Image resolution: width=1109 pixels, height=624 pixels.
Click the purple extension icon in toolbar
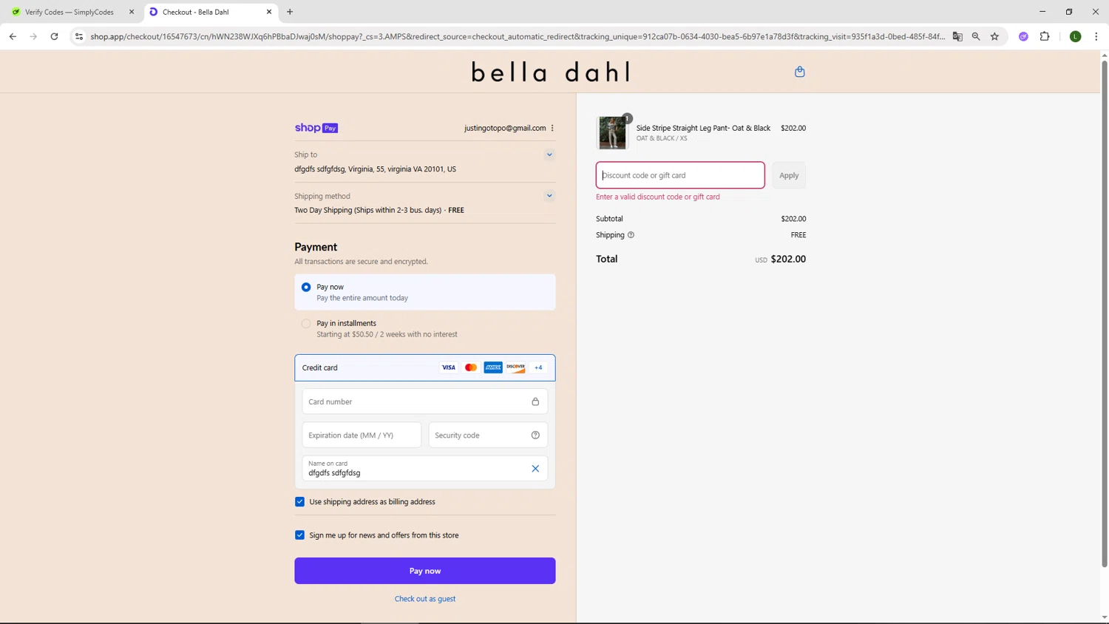[x=1023, y=36]
